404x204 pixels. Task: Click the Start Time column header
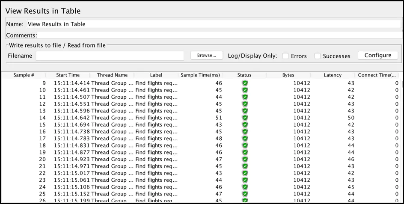(x=68, y=75)
